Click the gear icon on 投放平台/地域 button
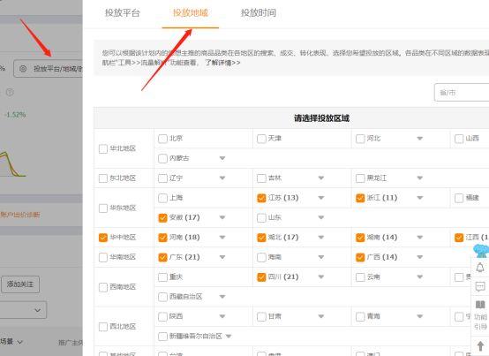This screenshot has height=356, width=489. pos(23,69)
